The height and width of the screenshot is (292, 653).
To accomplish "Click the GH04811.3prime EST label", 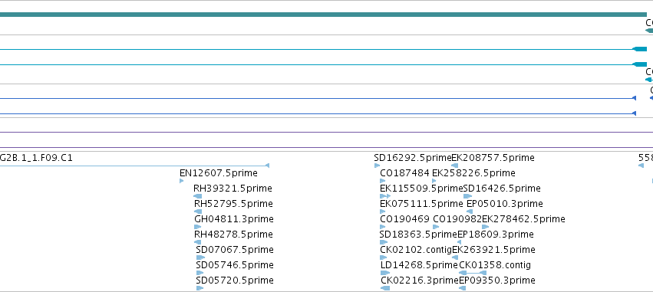I will [x=234, y=219].
